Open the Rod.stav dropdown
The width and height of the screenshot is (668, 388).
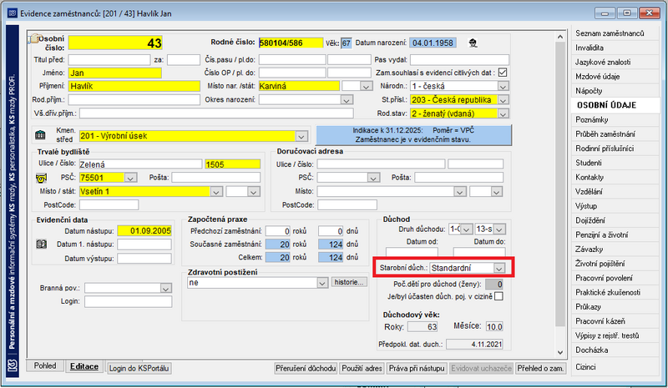[x=504, y=113]
